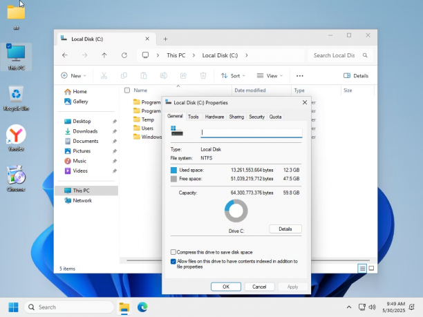Click the taskbar Search box

(x=69, y=307)
